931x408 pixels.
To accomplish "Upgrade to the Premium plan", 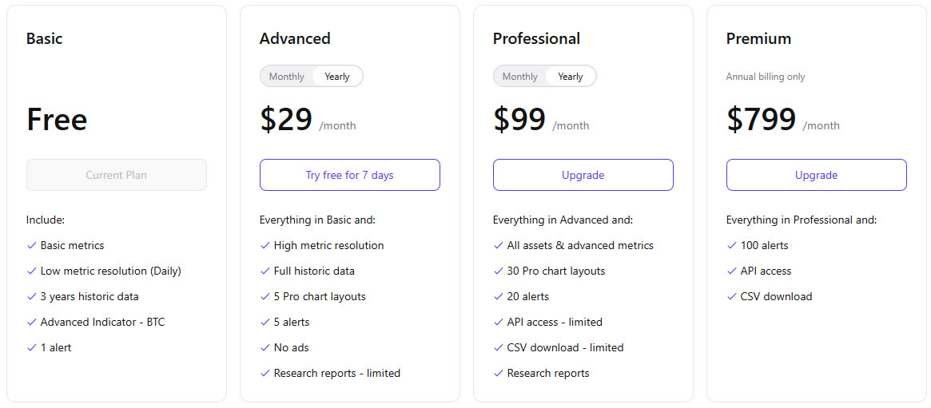I will [816, 175].
